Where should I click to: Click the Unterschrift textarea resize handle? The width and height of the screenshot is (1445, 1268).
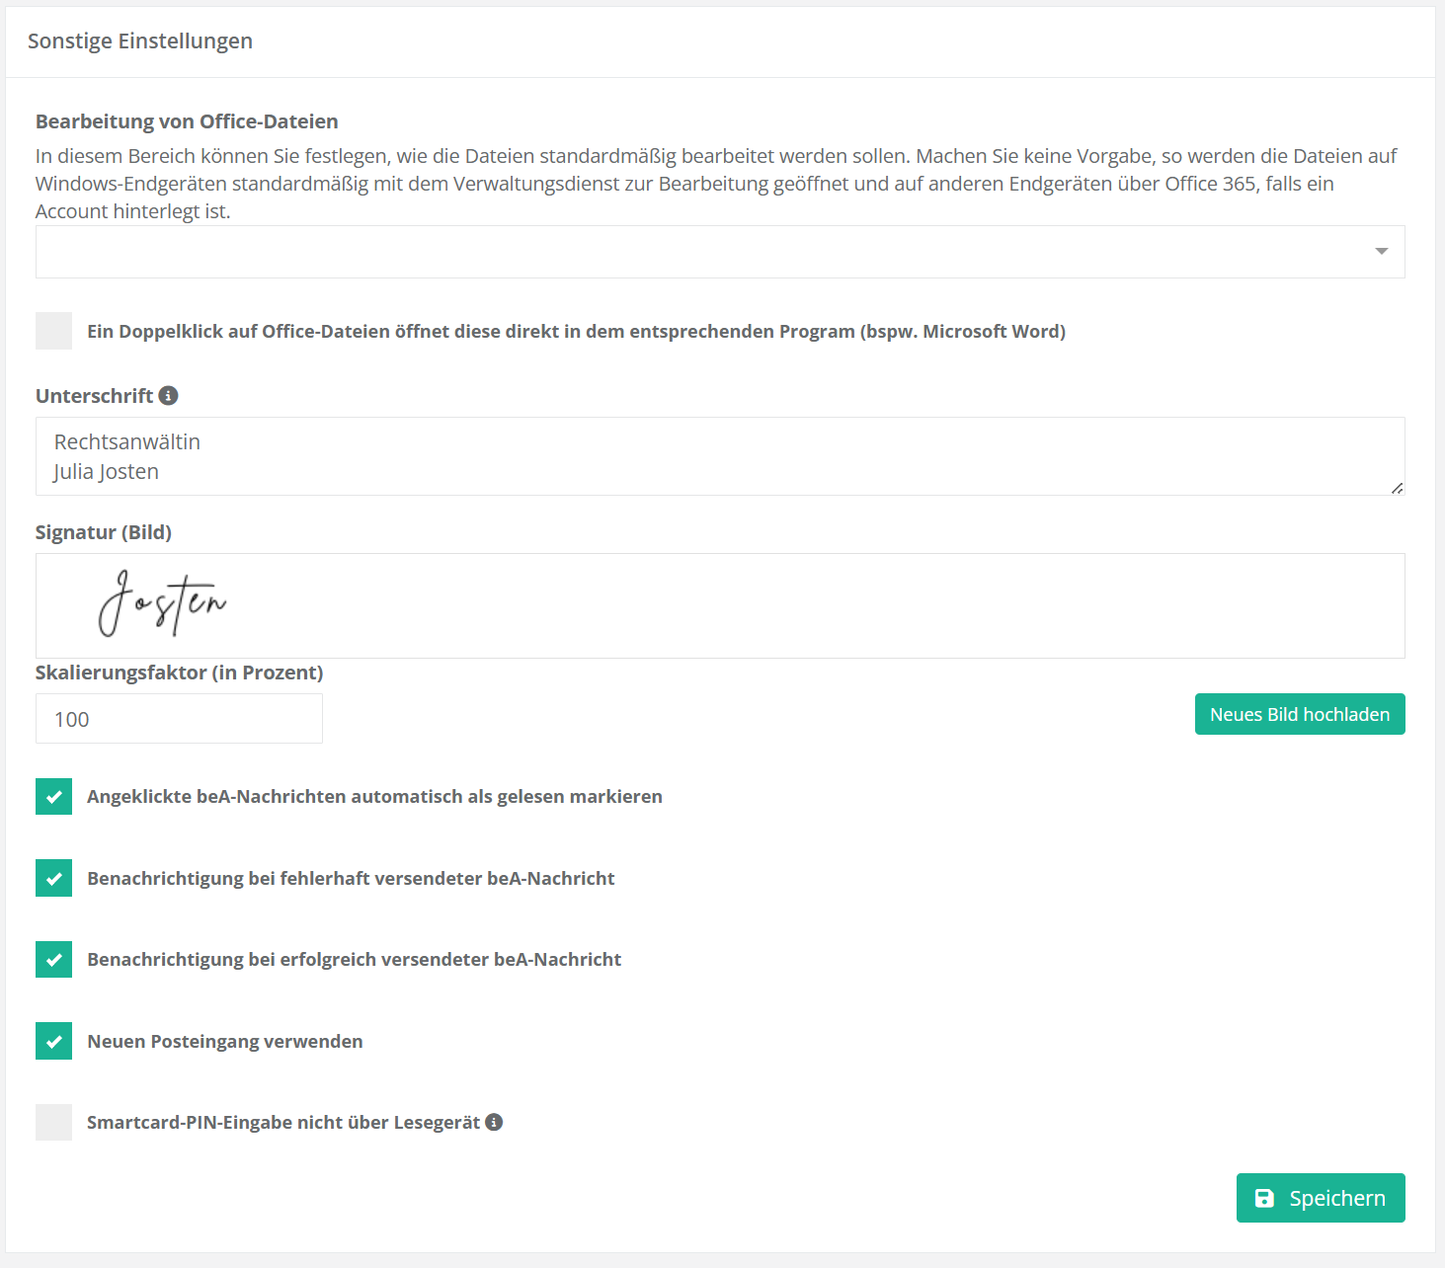click(1397, 488)
